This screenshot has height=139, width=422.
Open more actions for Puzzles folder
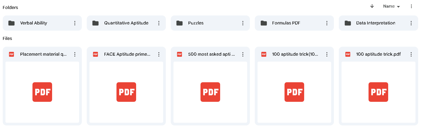[x=243, y=23]
